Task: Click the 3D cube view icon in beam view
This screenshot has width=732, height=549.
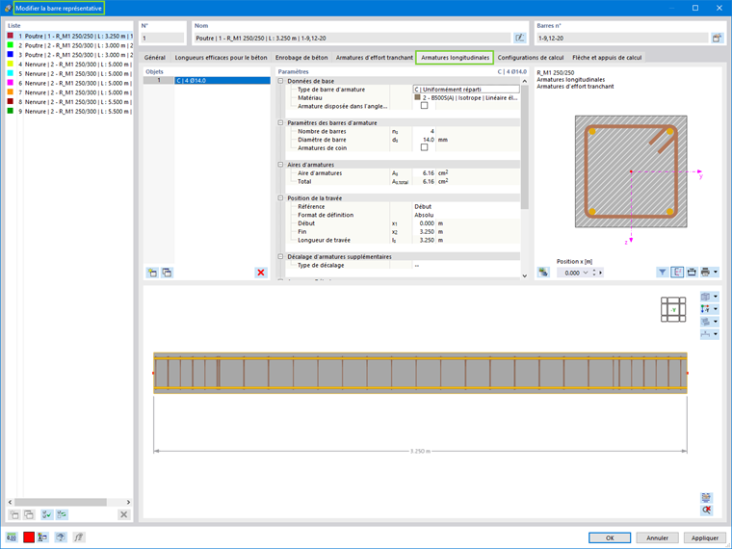Action: (706, 297)
